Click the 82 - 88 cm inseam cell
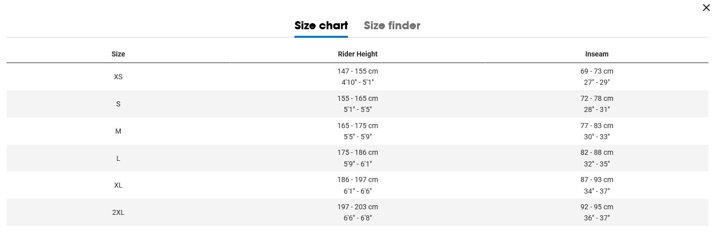The height and width of the screenshot is (233, 715). pos(597,152)
